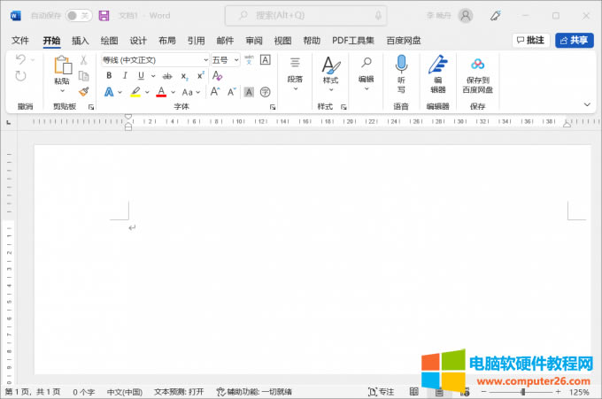This screenshot has height=399, width=602.
Task: Click the red font color swatch
Action: click(x=161, y=92)
